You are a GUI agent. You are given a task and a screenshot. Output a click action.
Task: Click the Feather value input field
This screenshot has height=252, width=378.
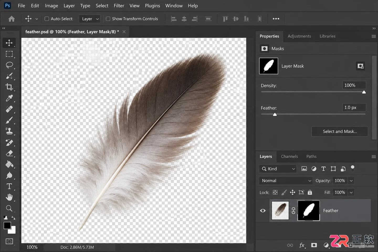(354, 108)
